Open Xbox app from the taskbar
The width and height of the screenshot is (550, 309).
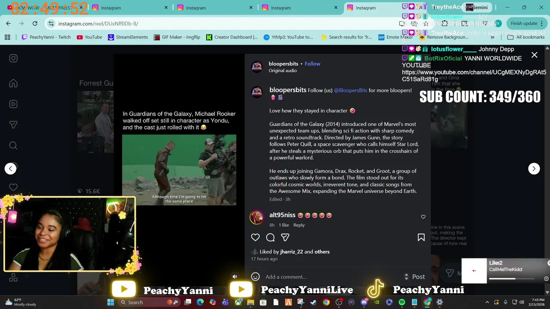pyautogui.click(x=238, y=302)
